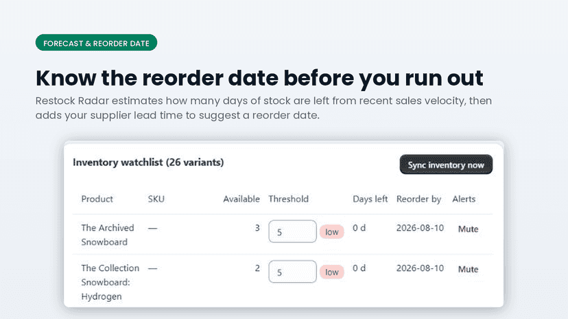Screen dimensions: 568x319
Task: Open The Collection Snowboard: Hydrogen product name
Action: tap(110, 282)
